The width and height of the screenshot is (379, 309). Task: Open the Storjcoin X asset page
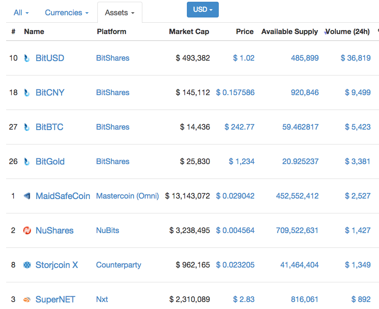pyautogui.click(x=57, y=265)
